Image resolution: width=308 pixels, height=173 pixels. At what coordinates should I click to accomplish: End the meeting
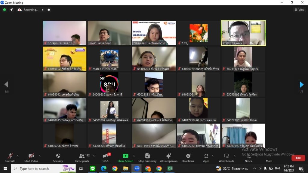pyautogui.click(x=298, y=158)
